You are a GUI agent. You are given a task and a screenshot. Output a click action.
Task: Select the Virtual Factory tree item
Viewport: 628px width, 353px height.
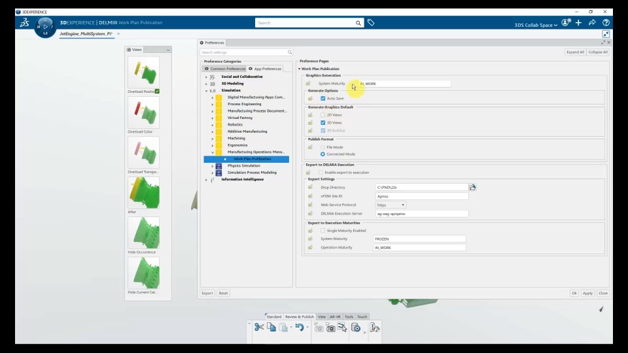click(x=240, y=118)
